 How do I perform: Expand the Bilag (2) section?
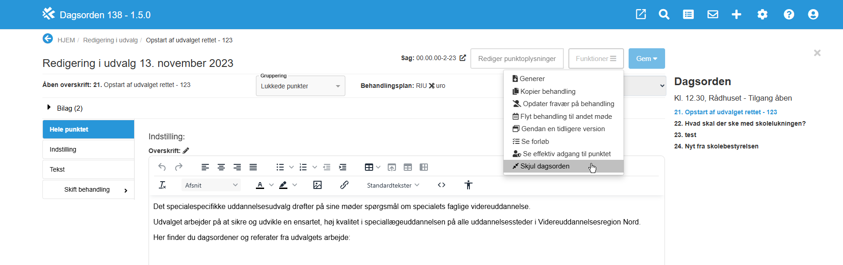(49, 107)
